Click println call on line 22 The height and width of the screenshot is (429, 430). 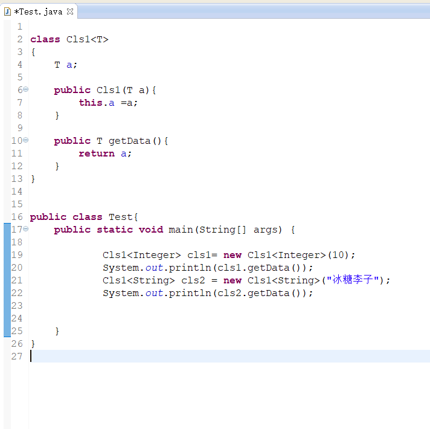(190, 293)
